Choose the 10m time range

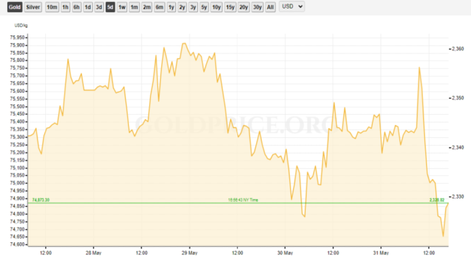(x=52, y=7)
